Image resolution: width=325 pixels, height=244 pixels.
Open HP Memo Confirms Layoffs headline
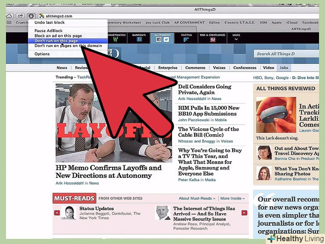point(108,172)
